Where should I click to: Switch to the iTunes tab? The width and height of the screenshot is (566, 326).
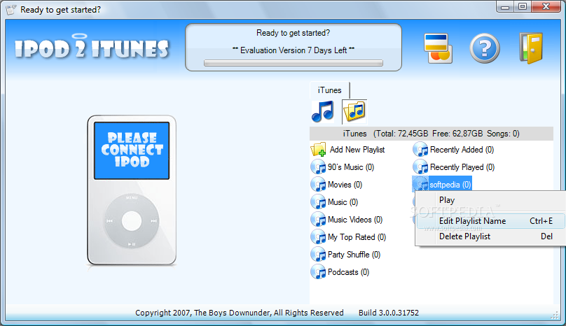pyautogui.click(x=330, y=90)
